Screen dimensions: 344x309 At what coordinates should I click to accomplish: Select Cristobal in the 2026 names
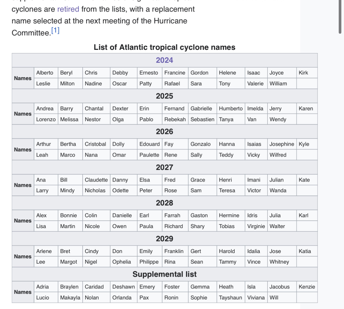coord(96,144)
